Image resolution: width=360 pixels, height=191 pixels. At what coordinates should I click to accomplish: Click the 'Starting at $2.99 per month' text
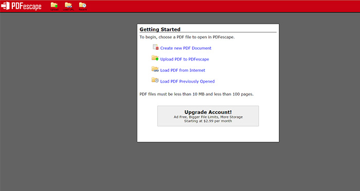(208, 121)
